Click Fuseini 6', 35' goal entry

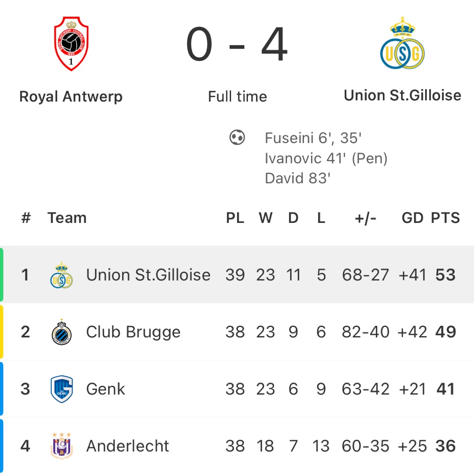(313, 138)
